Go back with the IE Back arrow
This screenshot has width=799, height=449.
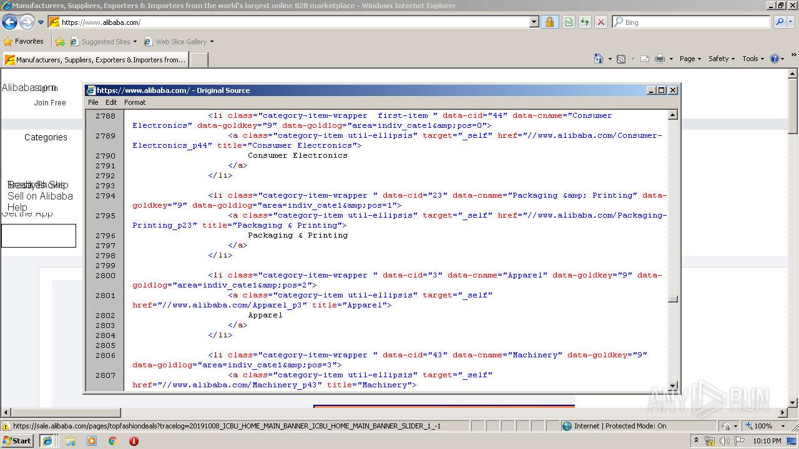pyautogui.click(x=9, y=22)
